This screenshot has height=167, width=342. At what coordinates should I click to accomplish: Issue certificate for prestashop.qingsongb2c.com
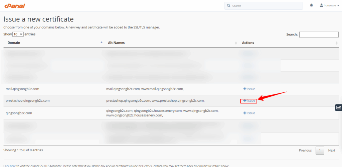pos(249,100)
